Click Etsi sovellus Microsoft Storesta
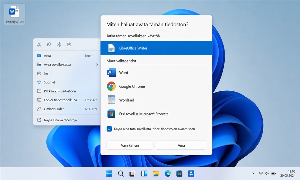This screenshot has height=180, width=300. click(x=156, y=114)
